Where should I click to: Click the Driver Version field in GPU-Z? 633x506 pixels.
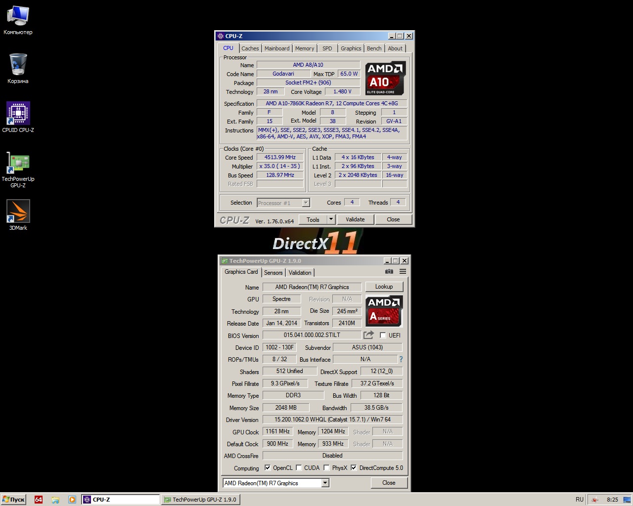(332, 420)
